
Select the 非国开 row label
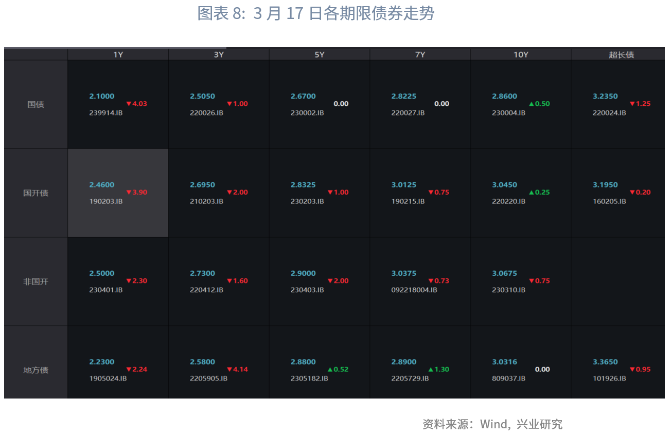click(x=36, y=281)
